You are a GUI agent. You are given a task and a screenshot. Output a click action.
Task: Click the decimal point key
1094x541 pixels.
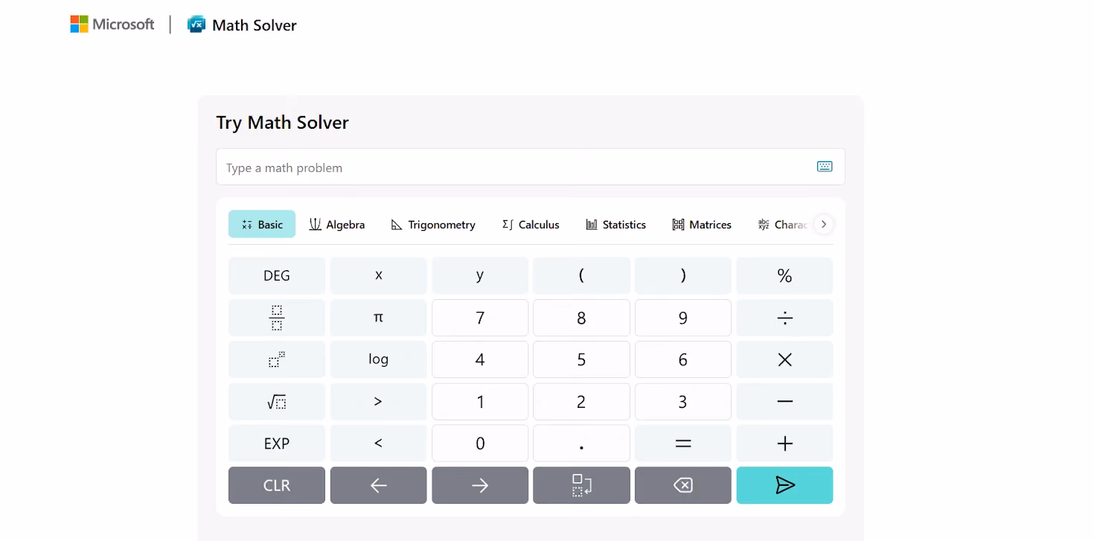(x=581, y=444)
